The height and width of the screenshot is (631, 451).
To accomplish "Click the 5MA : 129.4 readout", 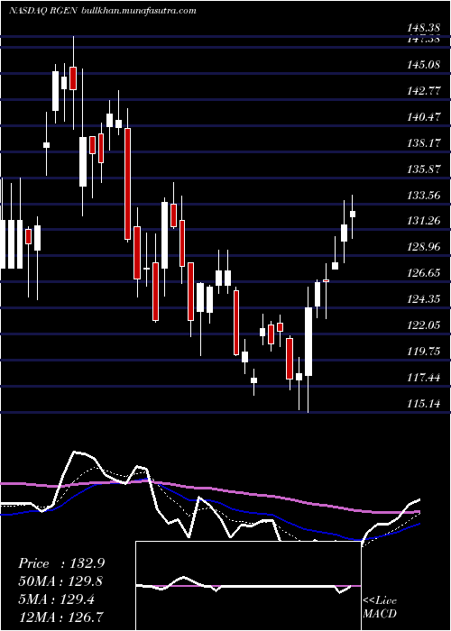I will coord(56,599).
